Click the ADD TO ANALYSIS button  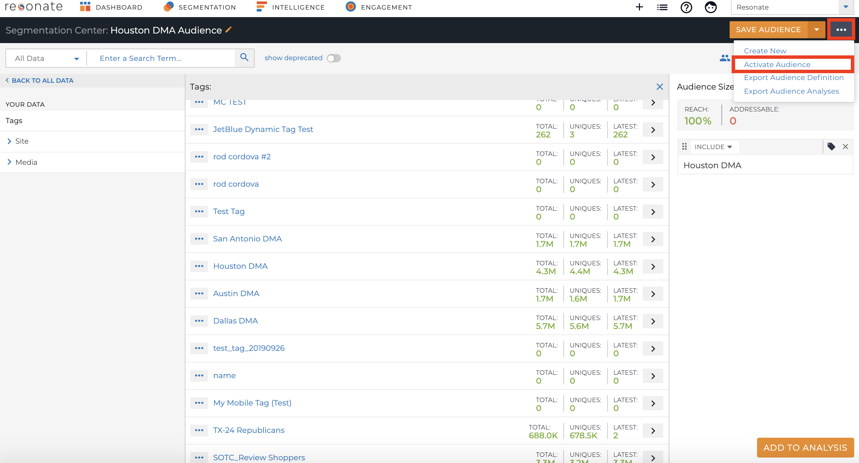[805, 448]
